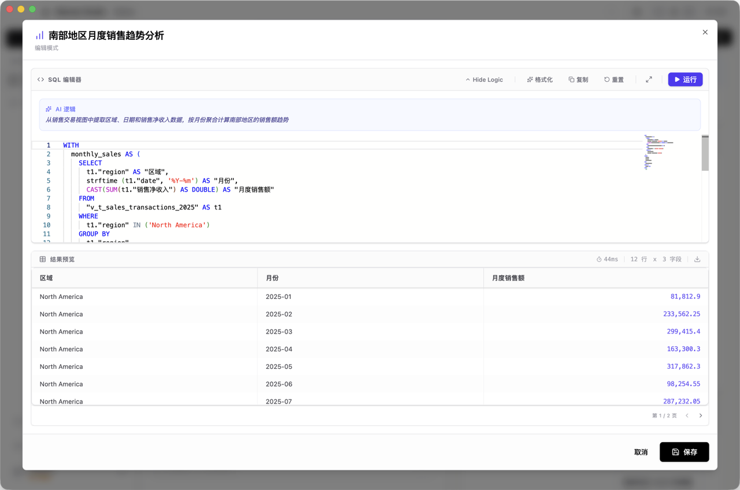The image size is (740, 490).
Task: Cancel editing with the 取消 button
Action: (x=641, y=452)
